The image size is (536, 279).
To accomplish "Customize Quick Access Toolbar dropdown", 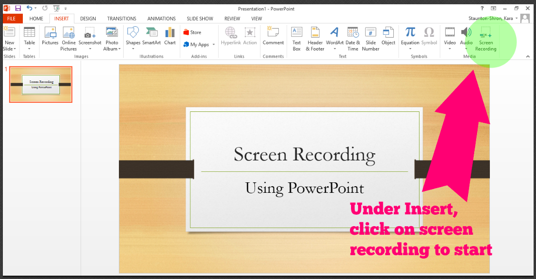I will (x=66, y=9).
